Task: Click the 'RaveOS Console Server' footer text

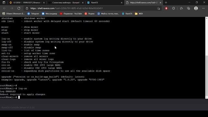Action: (18, 108)
